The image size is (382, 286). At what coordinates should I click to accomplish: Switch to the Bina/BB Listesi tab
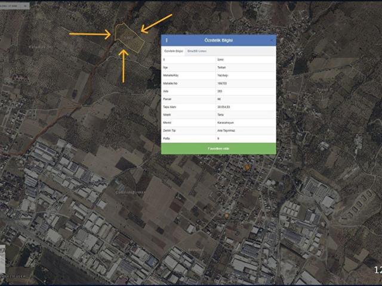pyautogui.click(x=197, y=51)
